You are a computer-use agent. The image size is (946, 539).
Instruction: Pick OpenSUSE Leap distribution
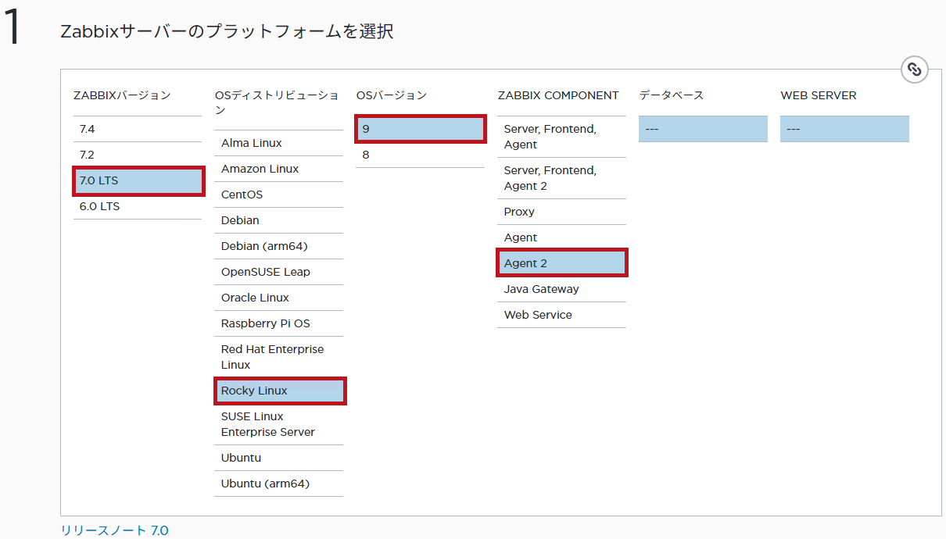click(x=279, y=272)
